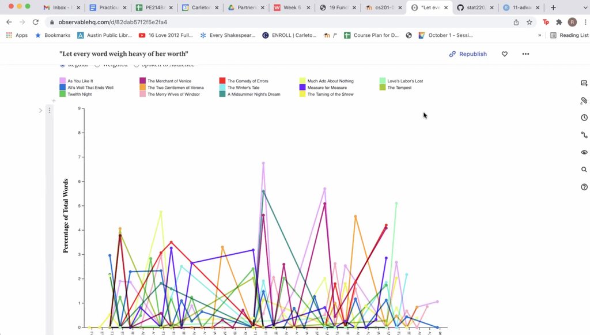This screenshot has width=590, height=335.
Task: Click the legend label "The Two Gentlemen of Verona"
Action: 176,88
